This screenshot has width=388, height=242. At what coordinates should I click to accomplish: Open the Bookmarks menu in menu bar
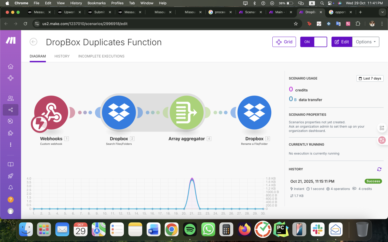pos(96,3)
